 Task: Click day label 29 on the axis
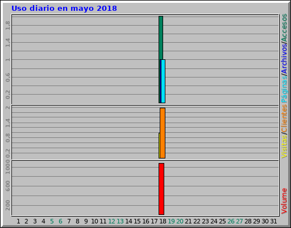pos(256,221)
